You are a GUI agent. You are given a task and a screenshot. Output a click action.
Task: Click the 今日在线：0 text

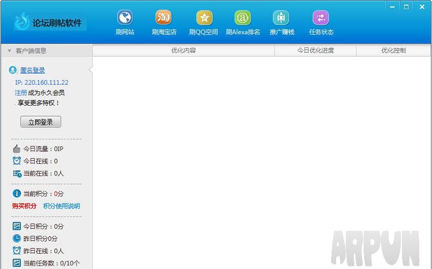(40, 161)
